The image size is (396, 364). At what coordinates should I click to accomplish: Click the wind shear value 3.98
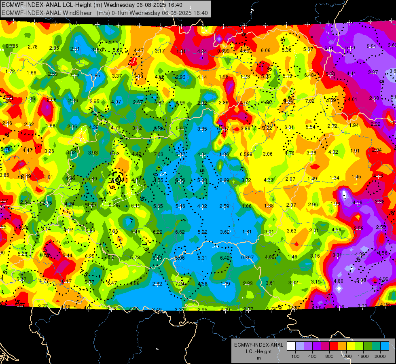click(311, 153)
